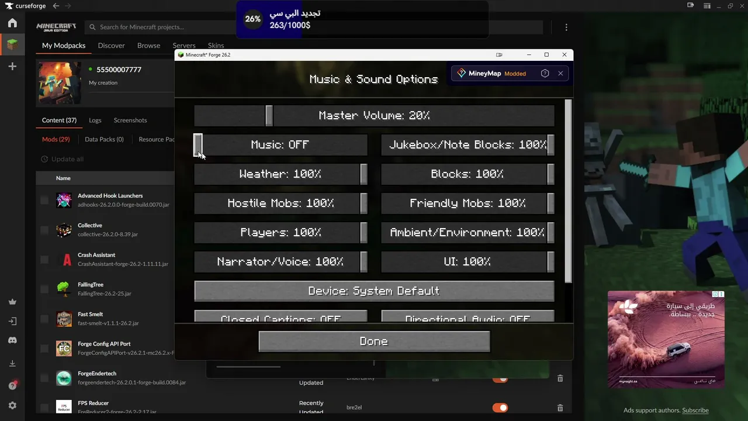Open the Browse tab
This screenshot has width=748, height=421.
[148, 46]
